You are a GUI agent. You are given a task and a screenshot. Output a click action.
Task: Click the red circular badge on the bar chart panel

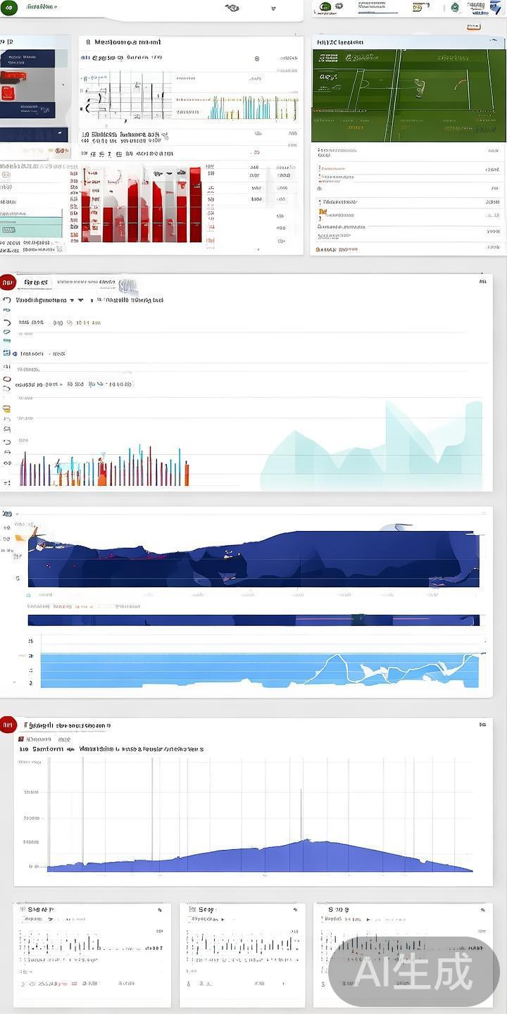coord(8,283)
